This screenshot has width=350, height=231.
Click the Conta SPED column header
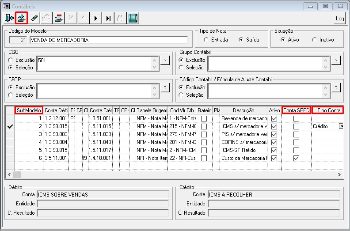coord(297,110)
